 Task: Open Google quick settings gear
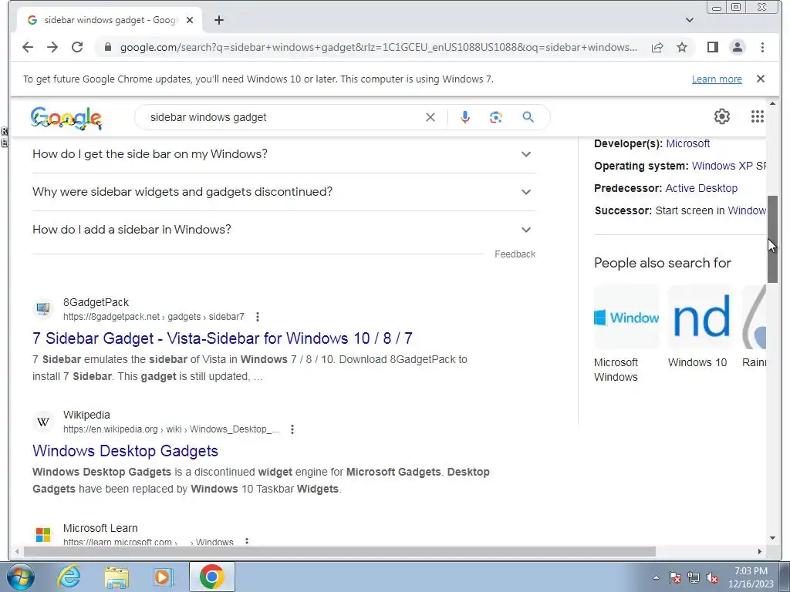[722, 116]
